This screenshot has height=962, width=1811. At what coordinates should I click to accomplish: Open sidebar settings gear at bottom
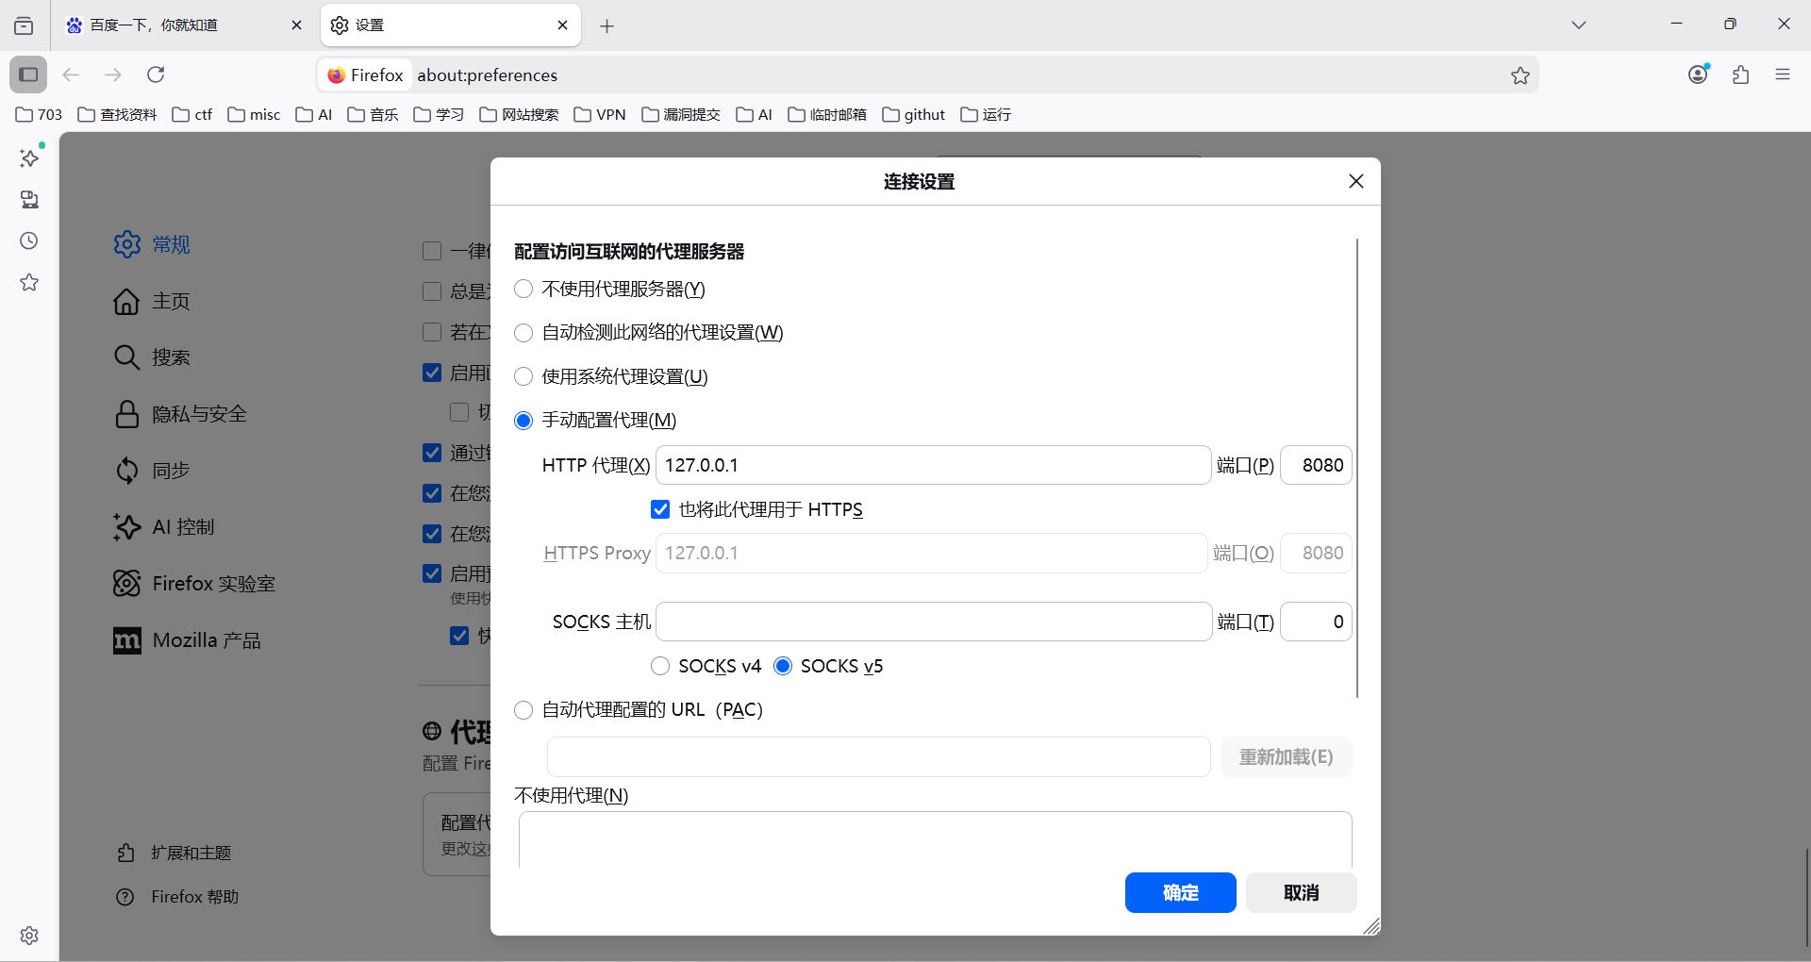[x=29, y=936]
